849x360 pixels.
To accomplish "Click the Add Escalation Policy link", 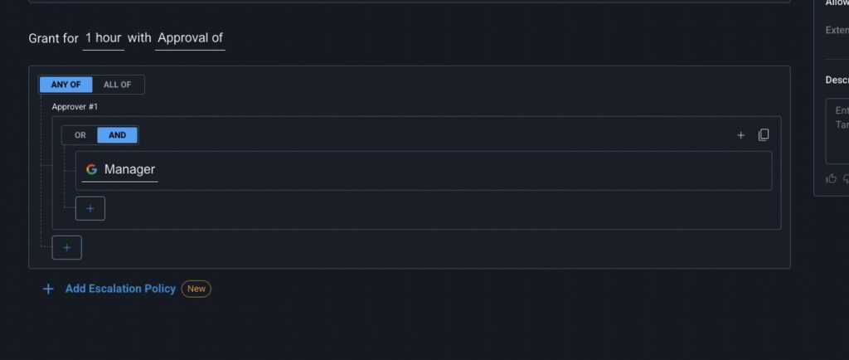I will point(120,289).
